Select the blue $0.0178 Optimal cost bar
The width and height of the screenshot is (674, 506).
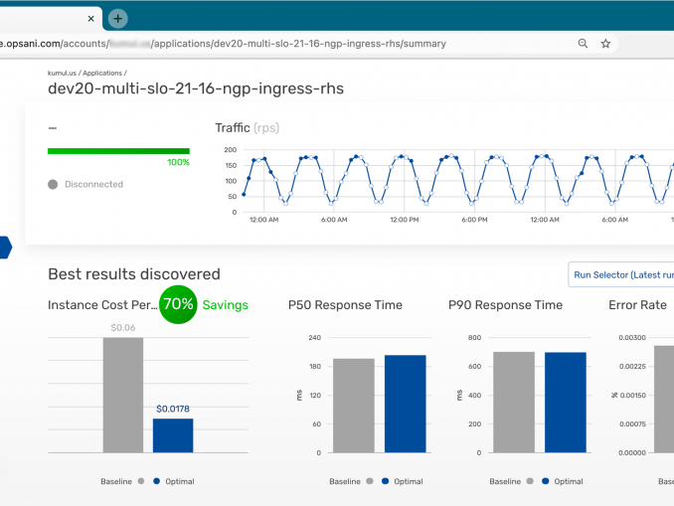click(173, 435)
